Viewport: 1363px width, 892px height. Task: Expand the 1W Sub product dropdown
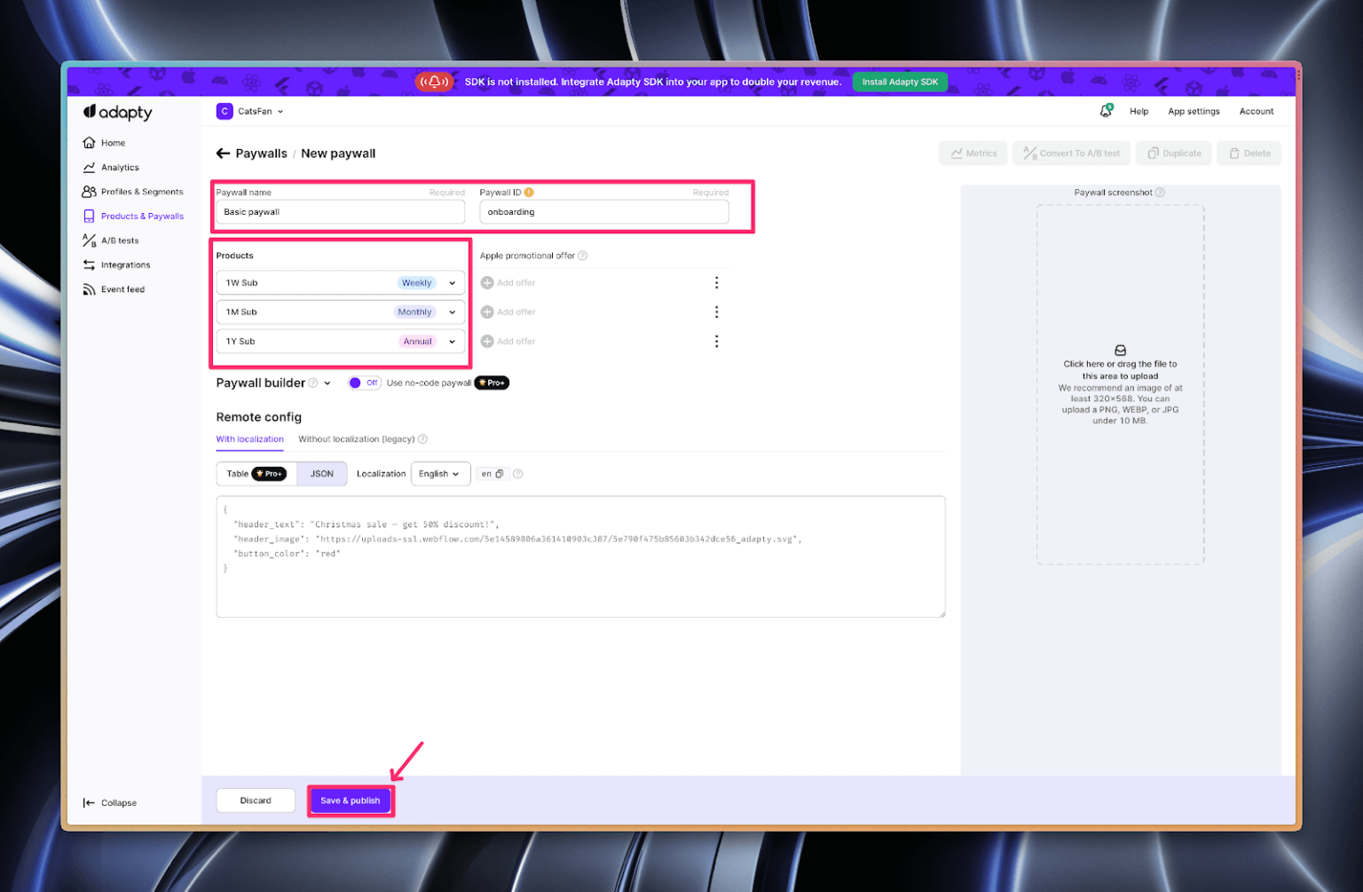[452, 283]
